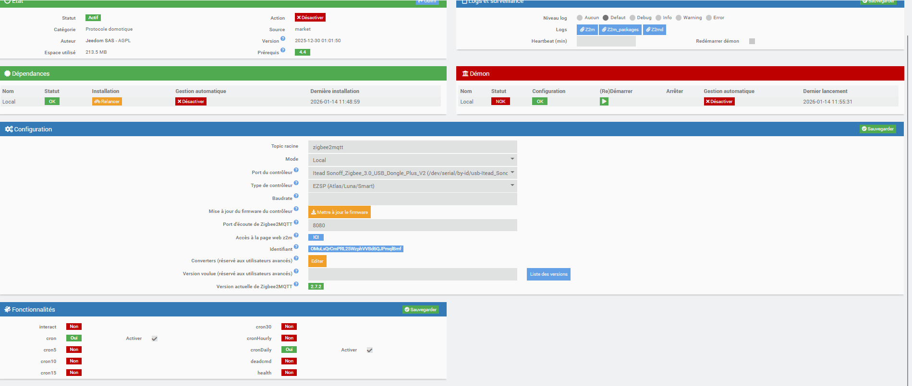Open the Liste des versions
Screen dimensions: 912x386
point(548,274)
